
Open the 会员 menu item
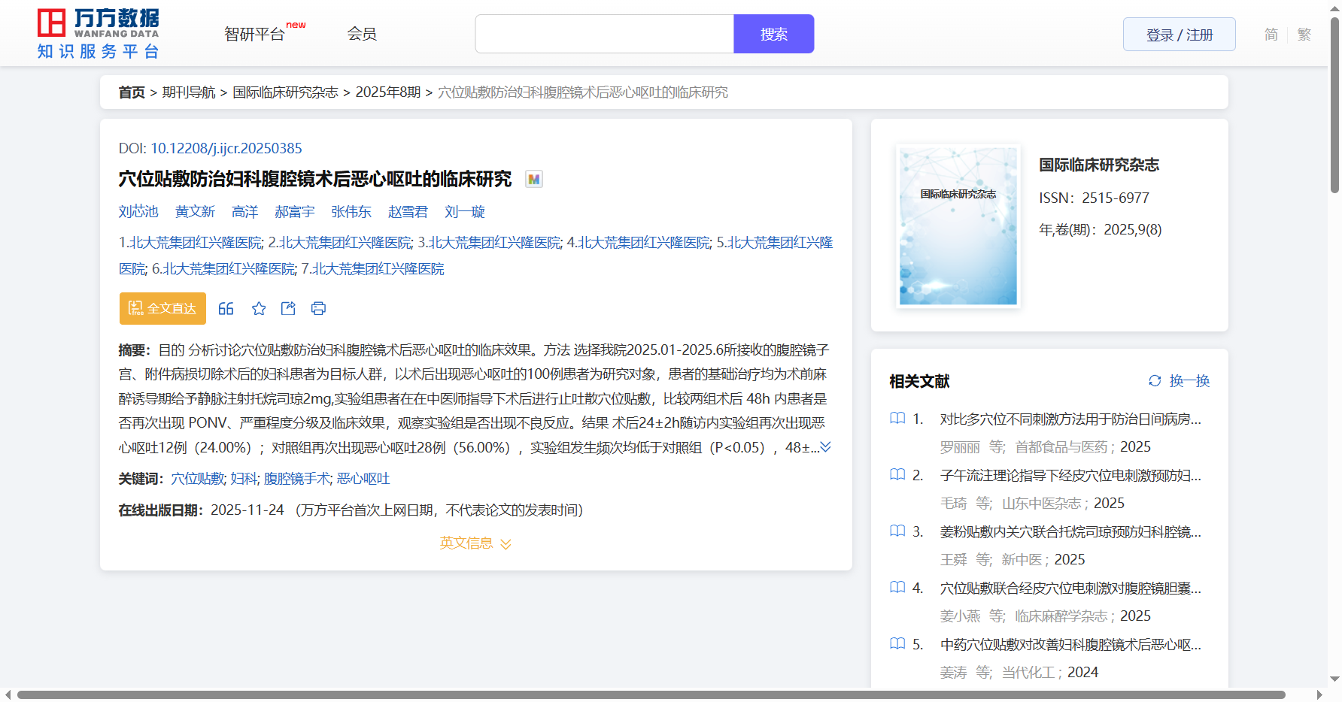click(x=362, y=34)
